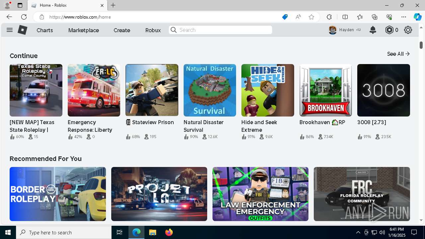Click the Roblox logo home icon

(x=22, y=30)
